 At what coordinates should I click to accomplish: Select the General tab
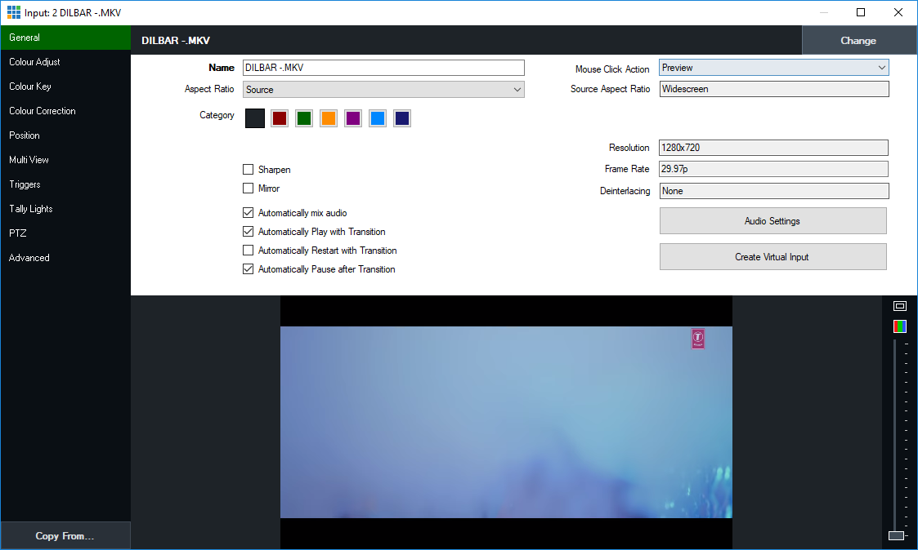click(65, 38)
